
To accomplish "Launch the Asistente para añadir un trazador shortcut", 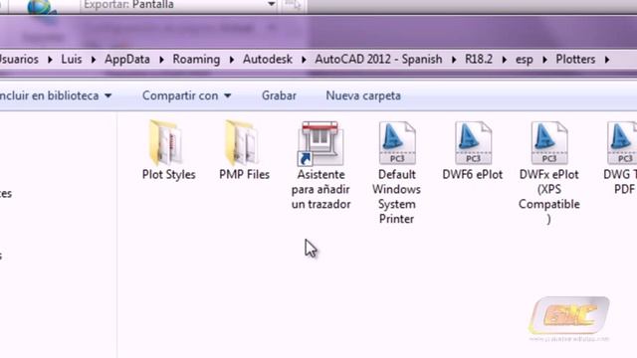I will (x=320, y=143).
